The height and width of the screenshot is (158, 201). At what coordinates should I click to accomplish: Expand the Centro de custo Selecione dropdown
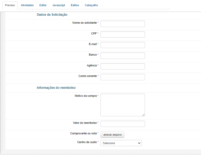(x=121, y=143)
